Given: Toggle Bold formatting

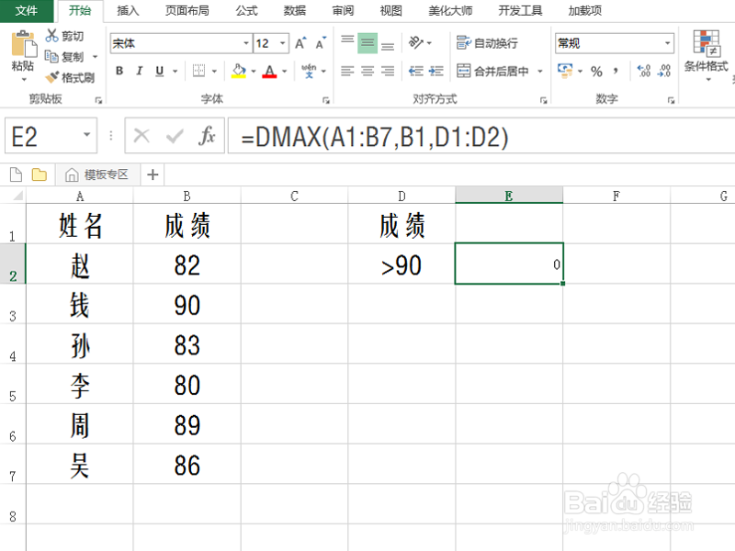Looking at the screenshot, I should tap(119, 71).
